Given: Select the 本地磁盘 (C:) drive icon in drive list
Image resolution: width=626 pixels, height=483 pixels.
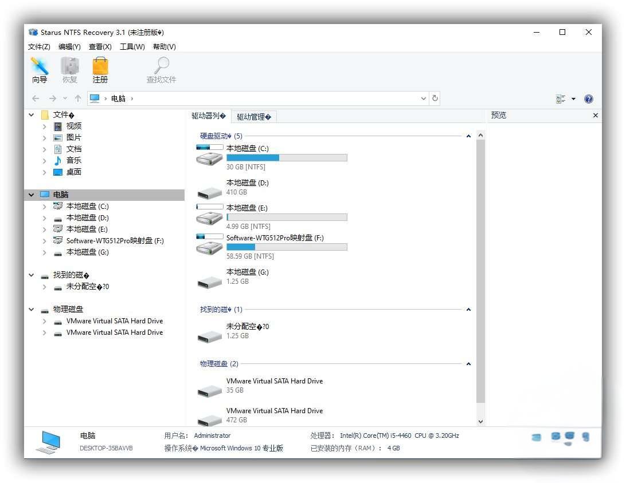Looking at the screenshot, I should (x=210, y=156).
